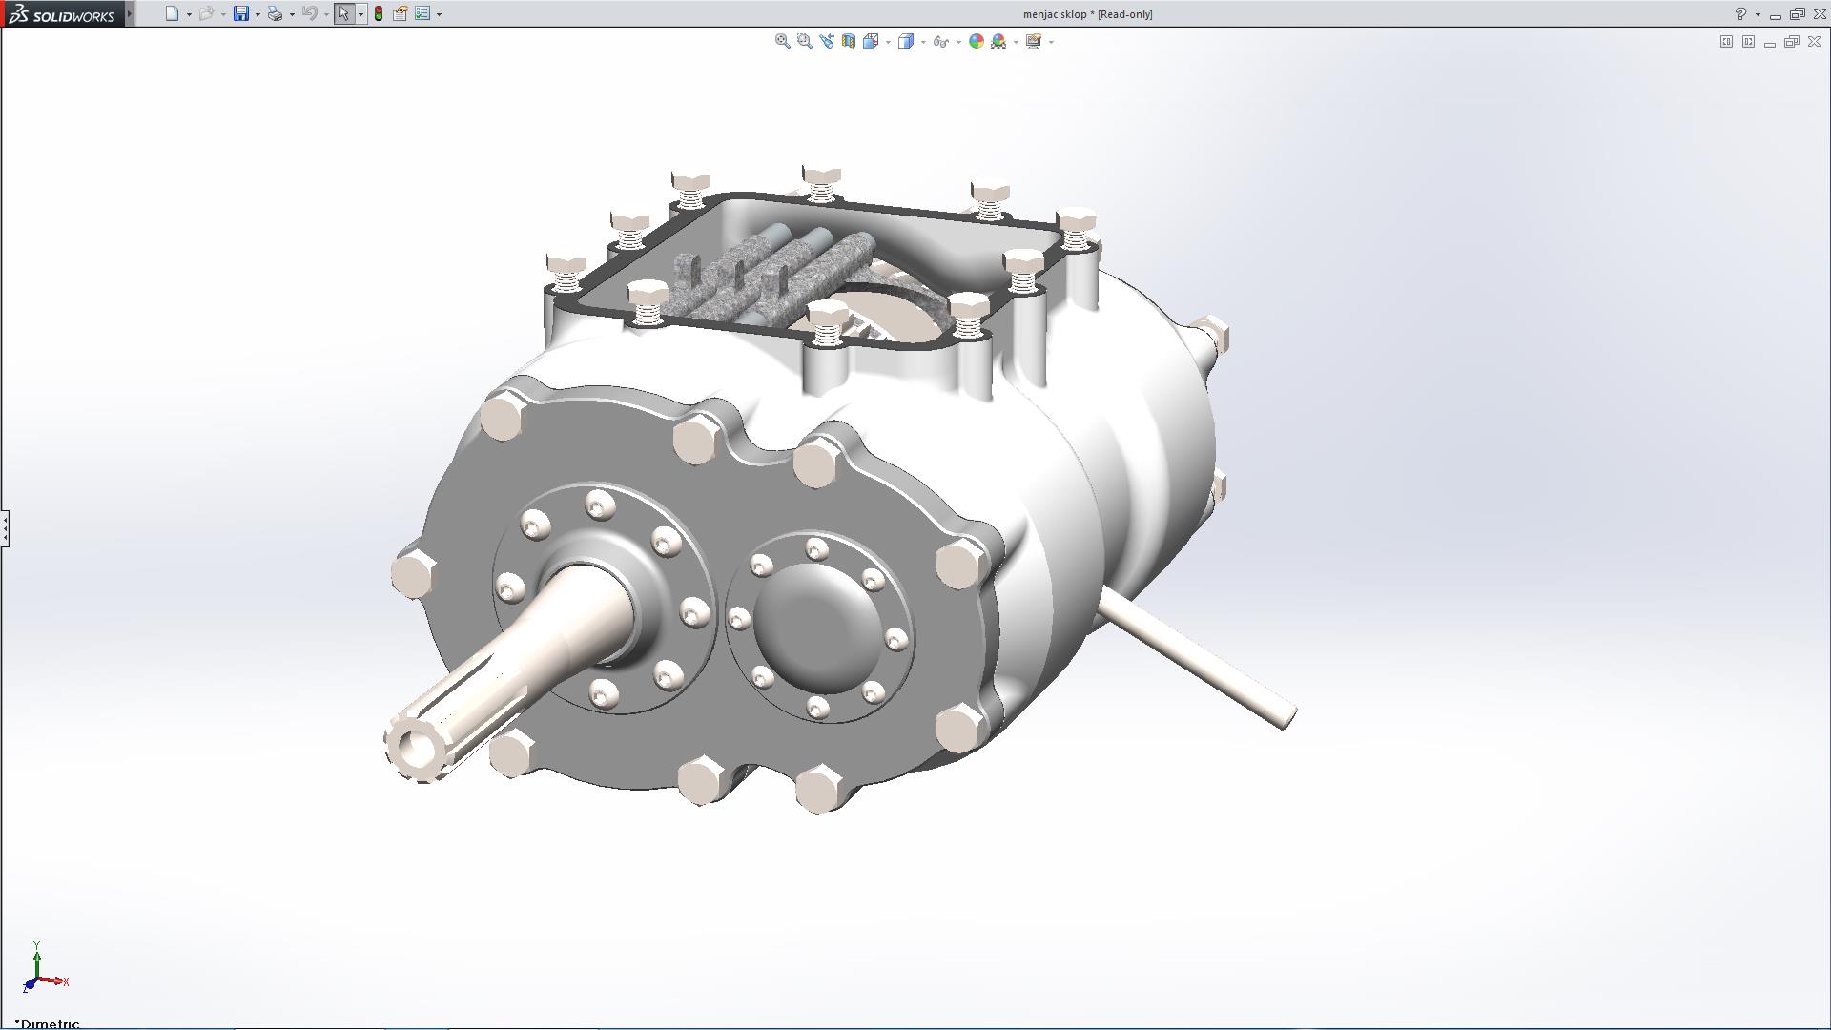Click the Options checklist icon
The width and height of the screenshot is (1831, 1030).
pyautogui.click(x=422, y=13)
